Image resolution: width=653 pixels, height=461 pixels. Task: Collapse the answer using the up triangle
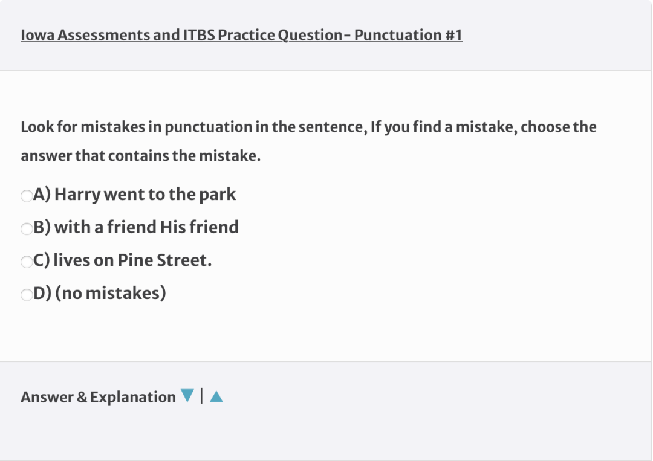click(x=216, y=396)
